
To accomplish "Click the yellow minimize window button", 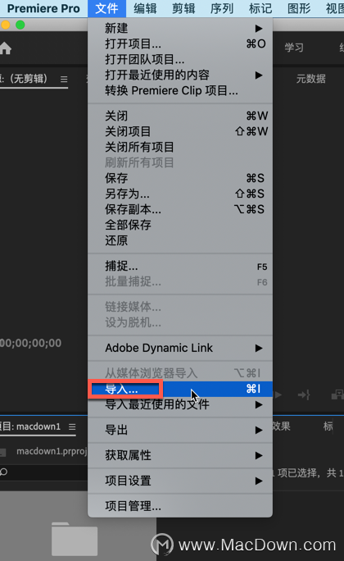I will [x=6, y=25].
